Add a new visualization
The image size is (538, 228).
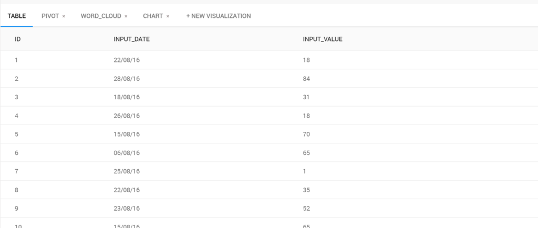tap(218, 16)
